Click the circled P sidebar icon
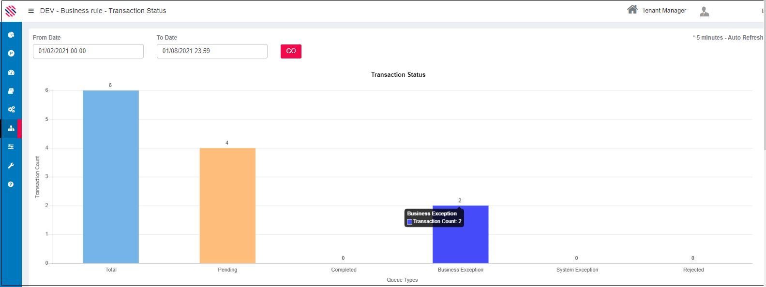This screenshot has width=766, height=287. (11, 54)
